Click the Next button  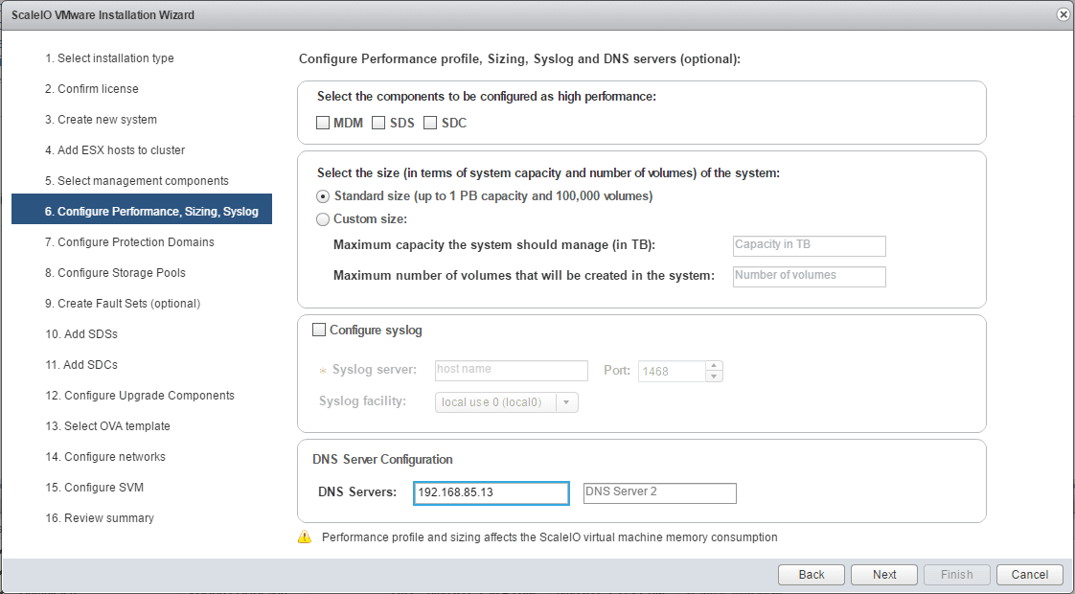click(884, 575)
